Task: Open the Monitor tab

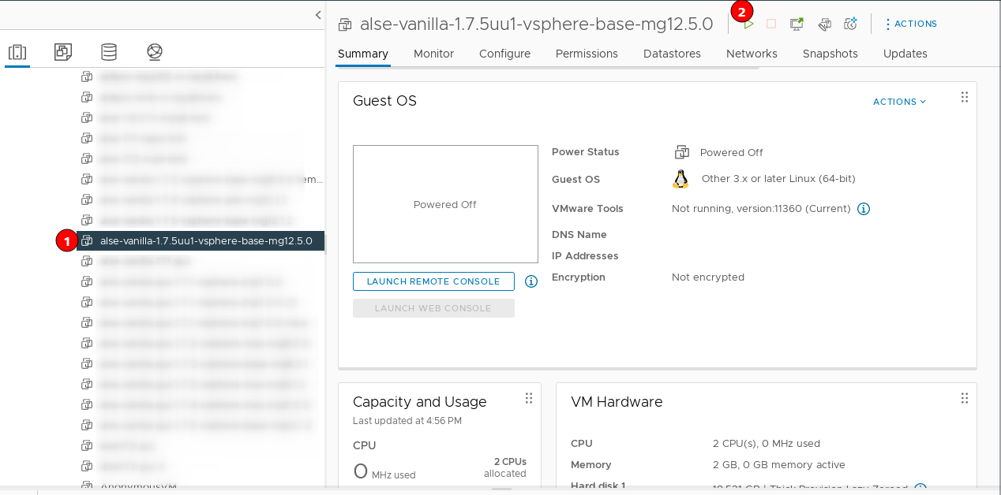Action: [x=433, y=54]
